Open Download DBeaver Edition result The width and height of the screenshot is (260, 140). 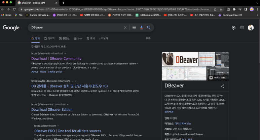click(x=52, y=110)
